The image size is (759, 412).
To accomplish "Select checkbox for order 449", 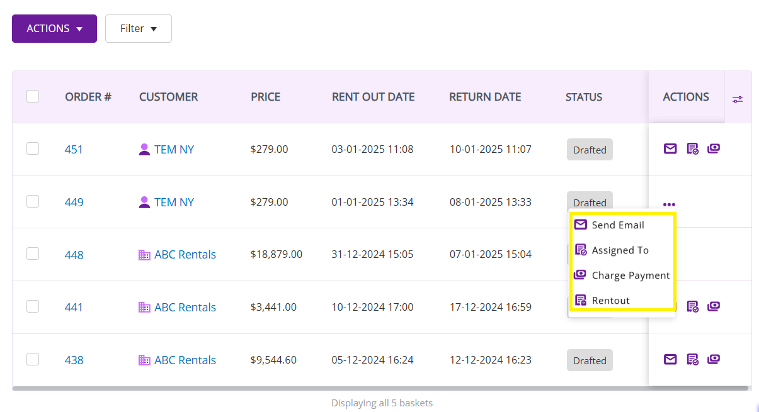I will pos(33,201).
